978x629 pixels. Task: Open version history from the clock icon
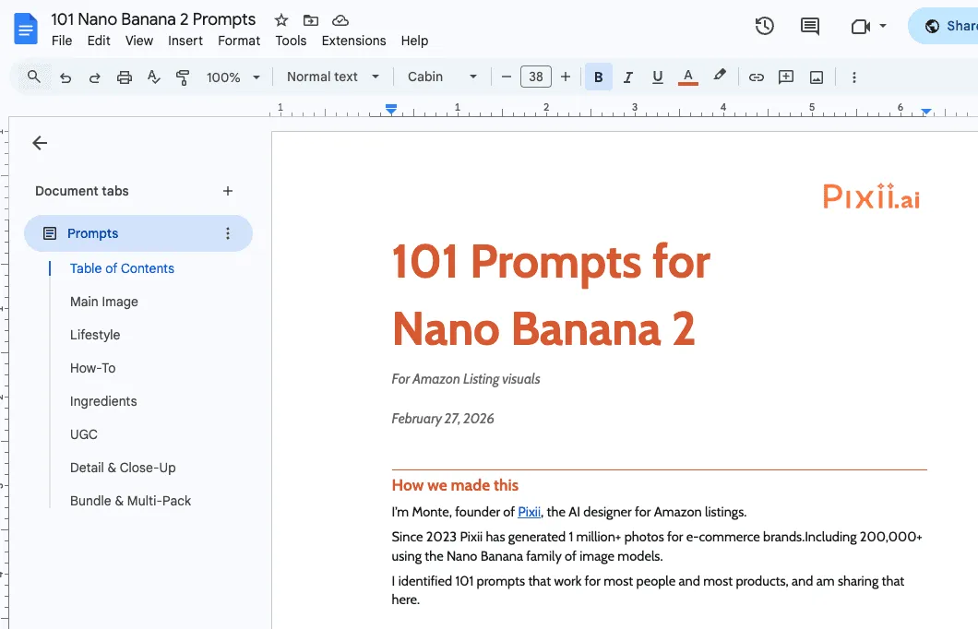tap(764, 27)
